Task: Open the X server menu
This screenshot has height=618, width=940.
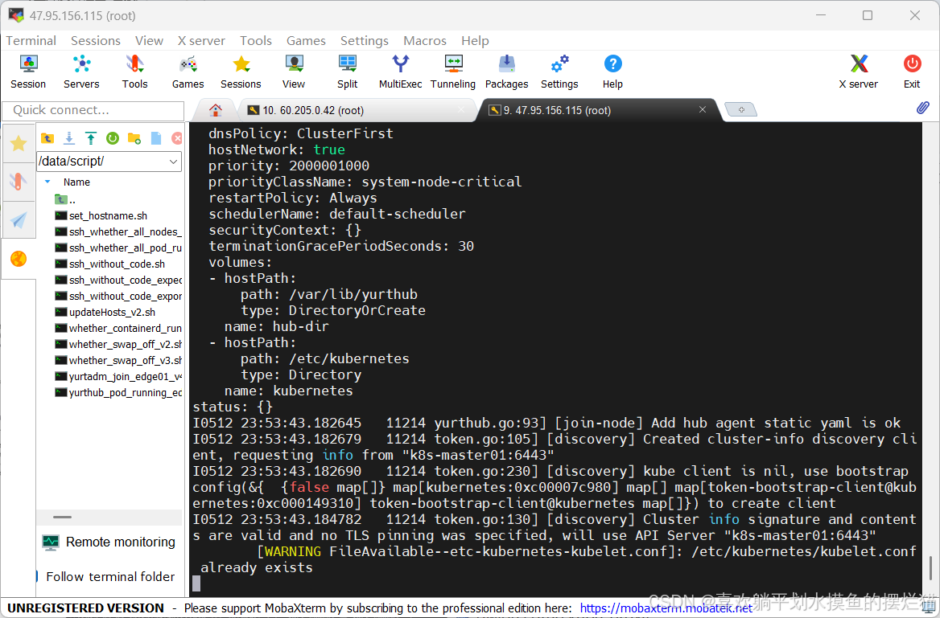Action: pyautogui.click(x=201, y=41)
